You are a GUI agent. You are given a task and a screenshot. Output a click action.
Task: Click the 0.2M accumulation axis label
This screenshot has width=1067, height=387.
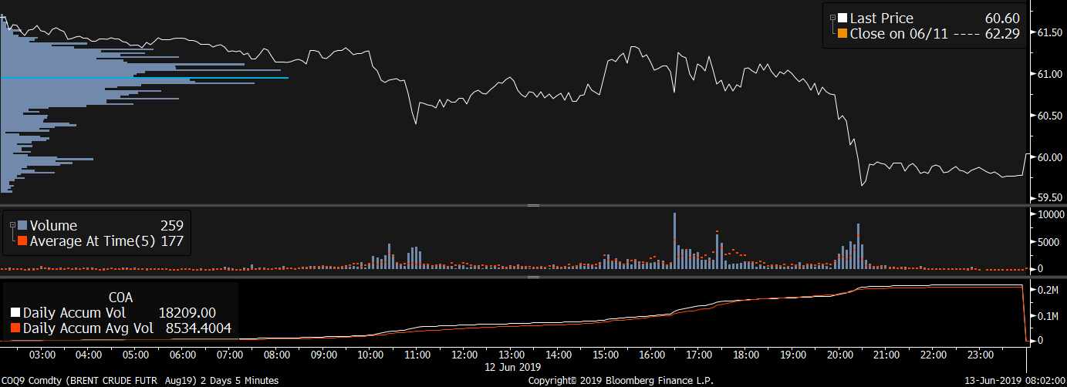click(1048, 291)
